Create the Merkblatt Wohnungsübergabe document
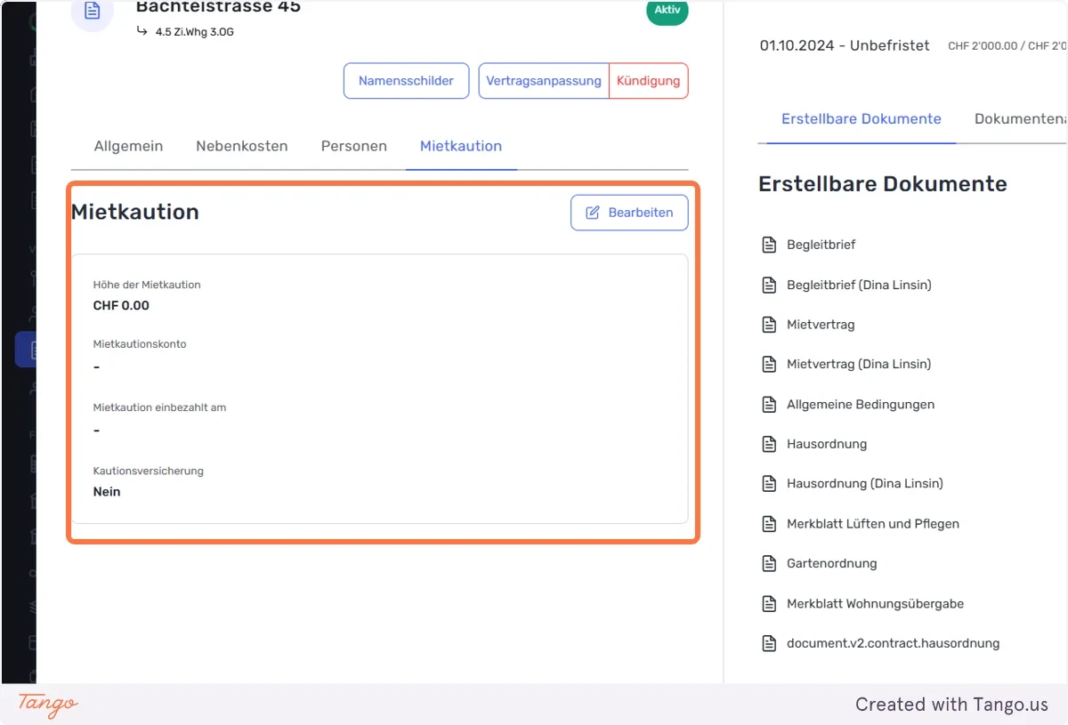Viewport: 1068px width, 725px height. point(875,603)
